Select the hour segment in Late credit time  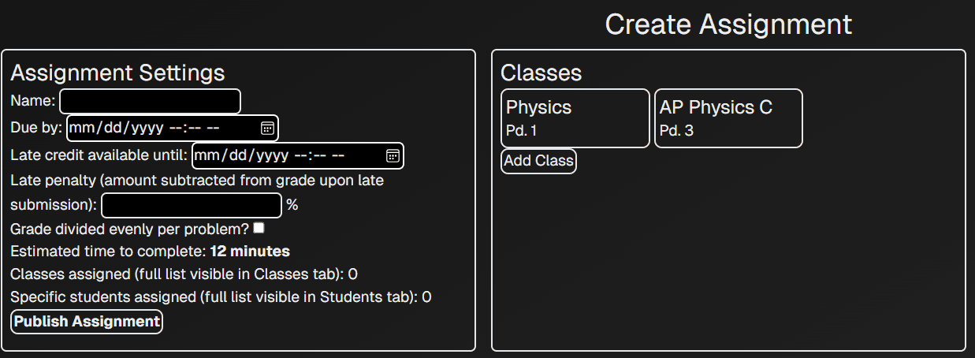(x=302, y=156)
